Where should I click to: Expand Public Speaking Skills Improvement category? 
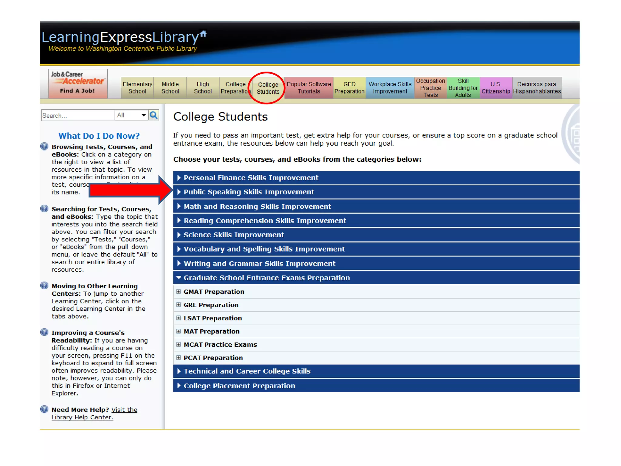[x=249, y=192]
